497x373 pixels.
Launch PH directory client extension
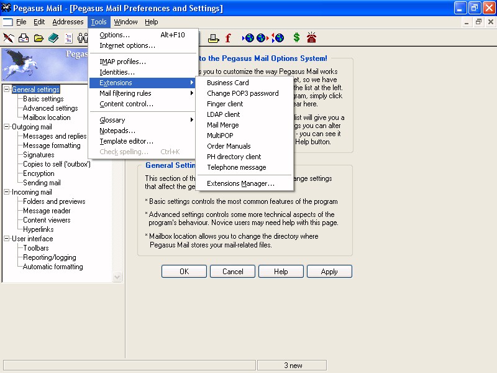tap(244, 157)
